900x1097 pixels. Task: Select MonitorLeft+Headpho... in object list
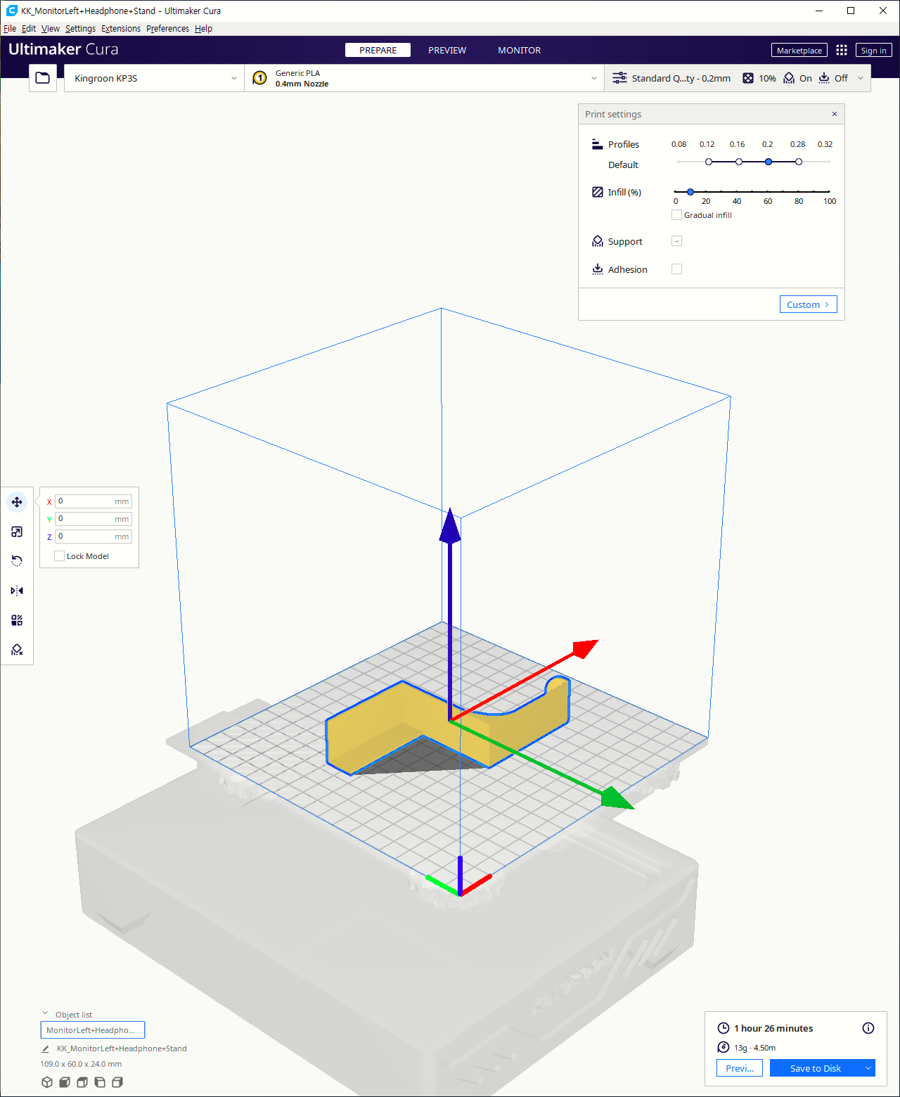[93, 1030]
